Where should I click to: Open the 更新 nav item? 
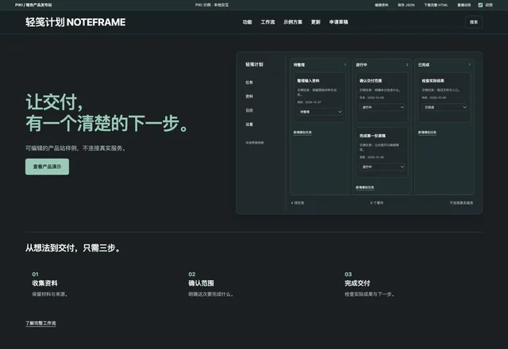(x=316, y=22)
